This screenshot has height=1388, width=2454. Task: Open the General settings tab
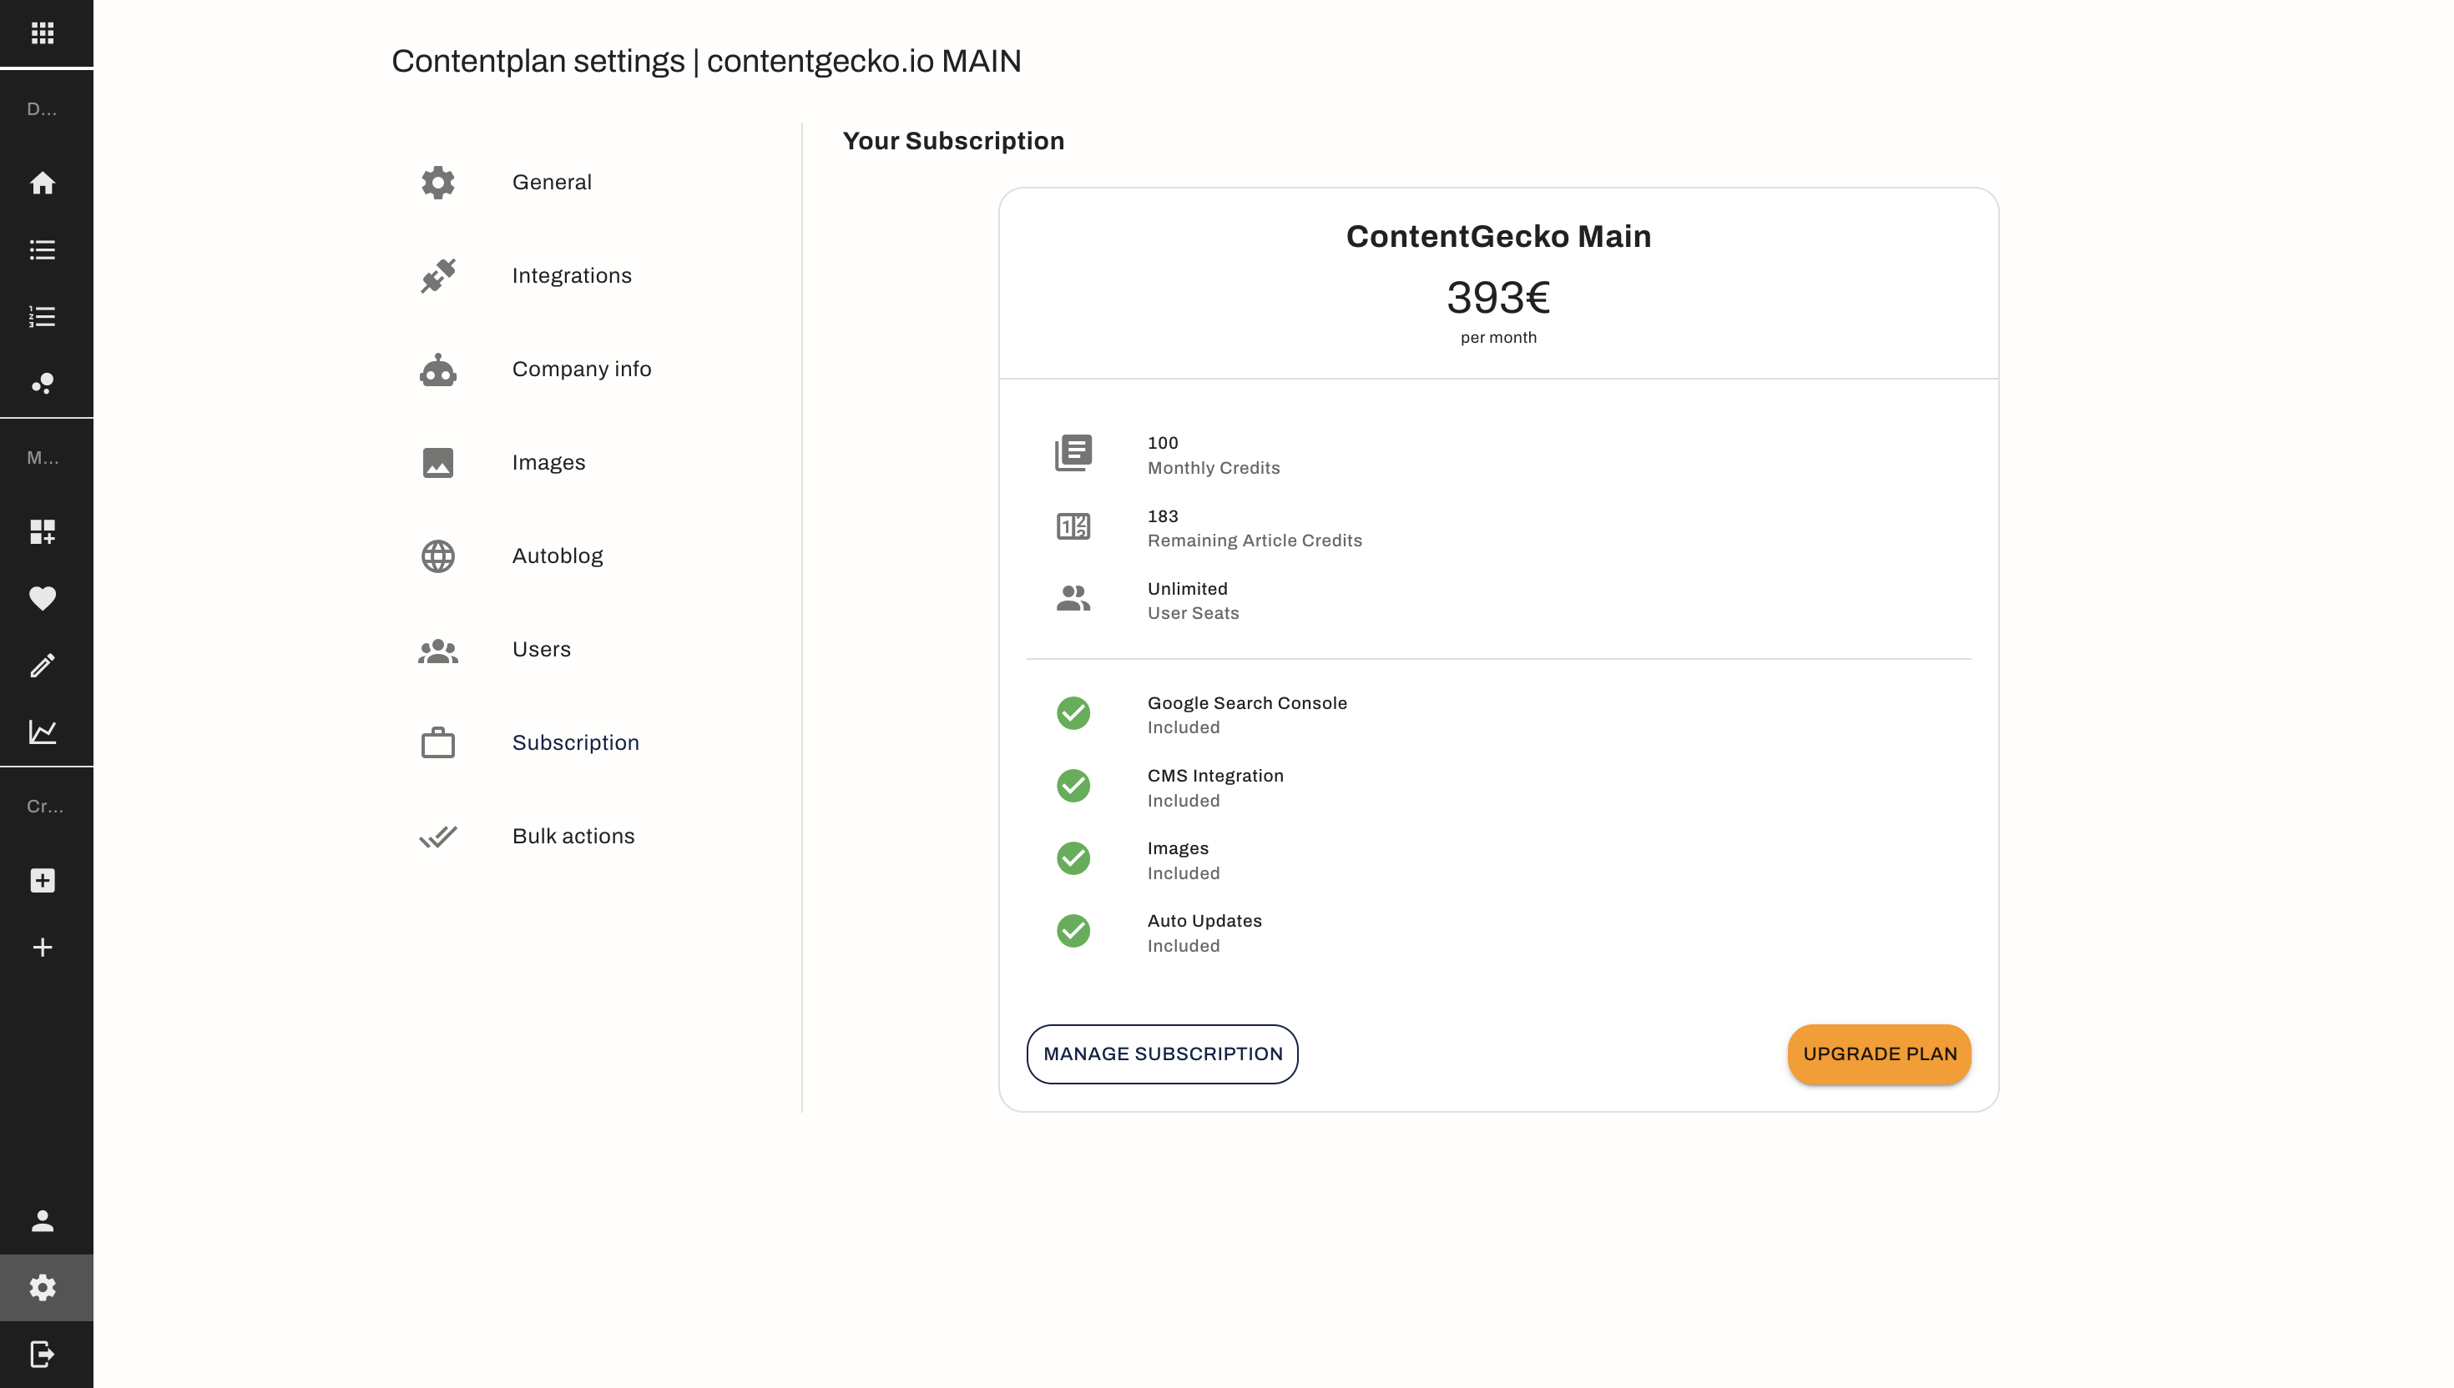(x=551, y=182)
